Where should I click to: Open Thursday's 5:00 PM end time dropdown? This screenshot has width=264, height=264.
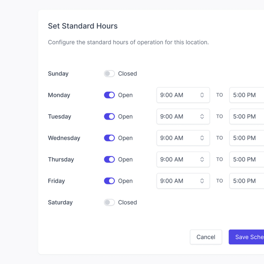click(x=247, y=160)
